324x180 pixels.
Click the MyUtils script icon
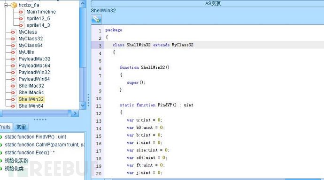[13, 52]
